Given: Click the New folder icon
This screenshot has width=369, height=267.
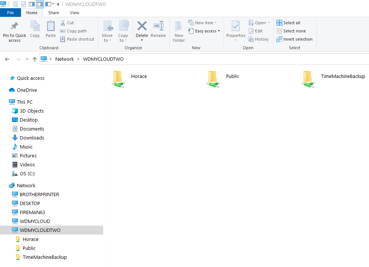Looking at the screenshot, I should [x=179, y=26].
